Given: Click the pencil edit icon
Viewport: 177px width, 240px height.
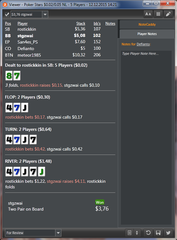Looking at the screenshot, I should (168, 14).
